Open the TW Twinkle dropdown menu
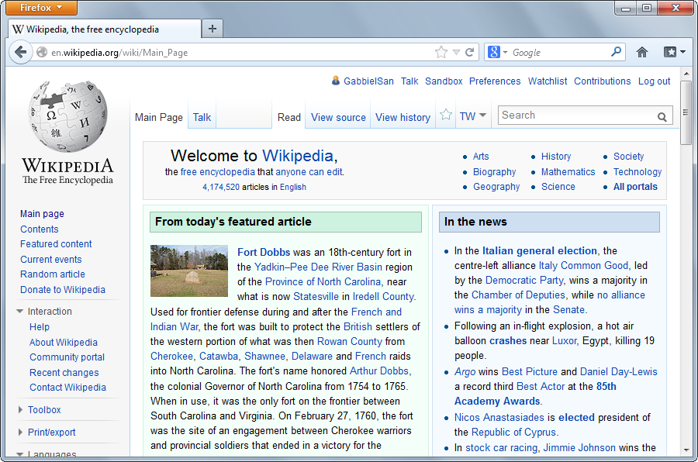 pos(473,116)
